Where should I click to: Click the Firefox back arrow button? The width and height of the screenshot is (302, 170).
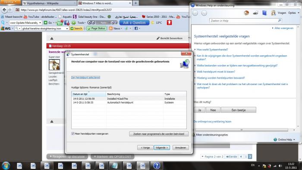4,9
